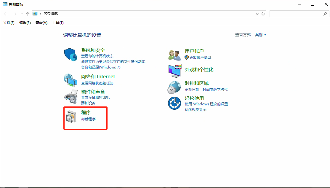Click the 网络和 Internet monitor icon
The image size is (330, 188).
pyautogui.click(x=70, y=80)
